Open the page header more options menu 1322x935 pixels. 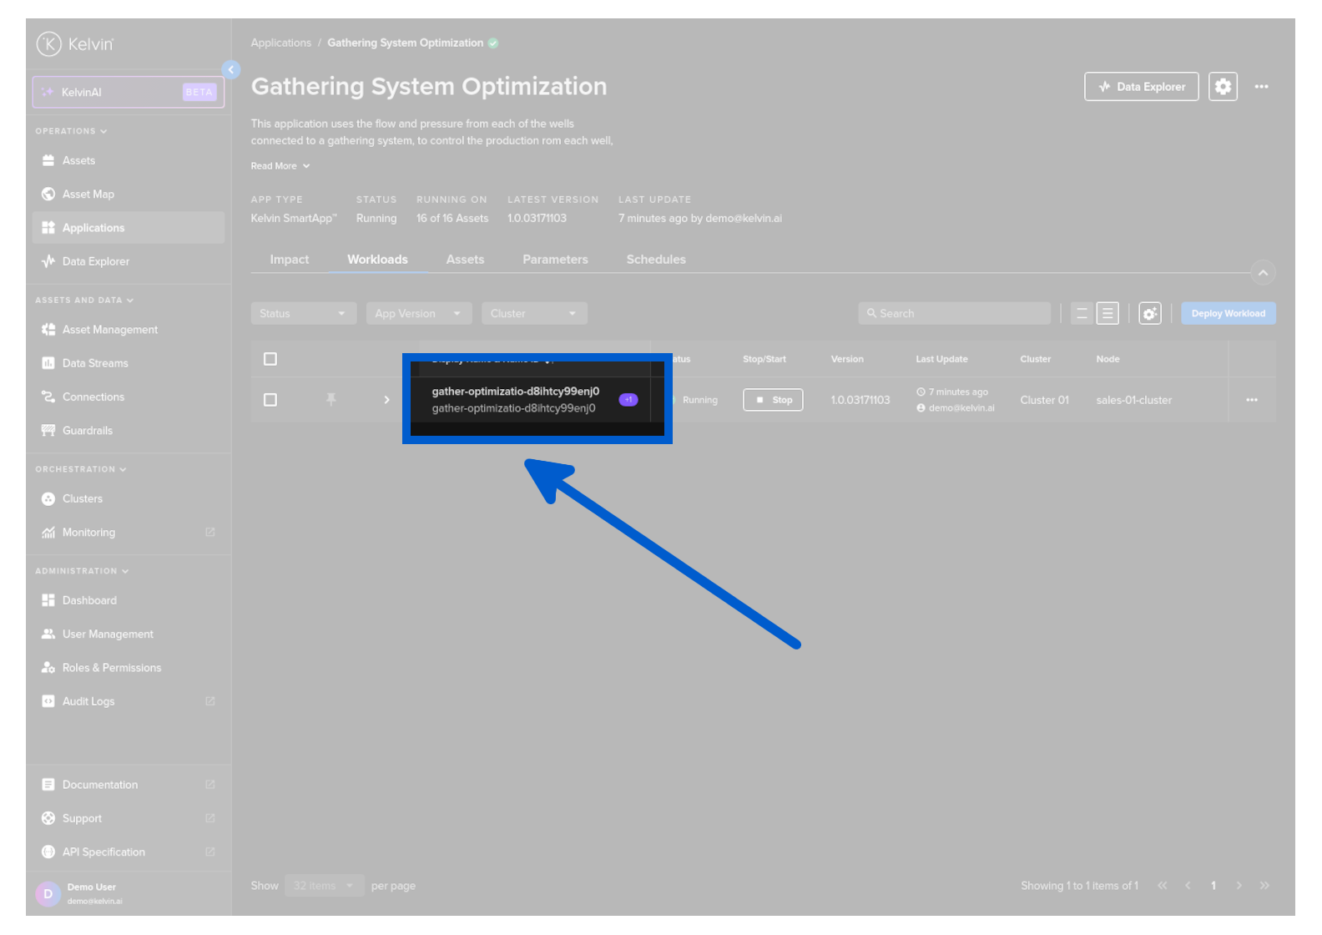(1261, 87)
